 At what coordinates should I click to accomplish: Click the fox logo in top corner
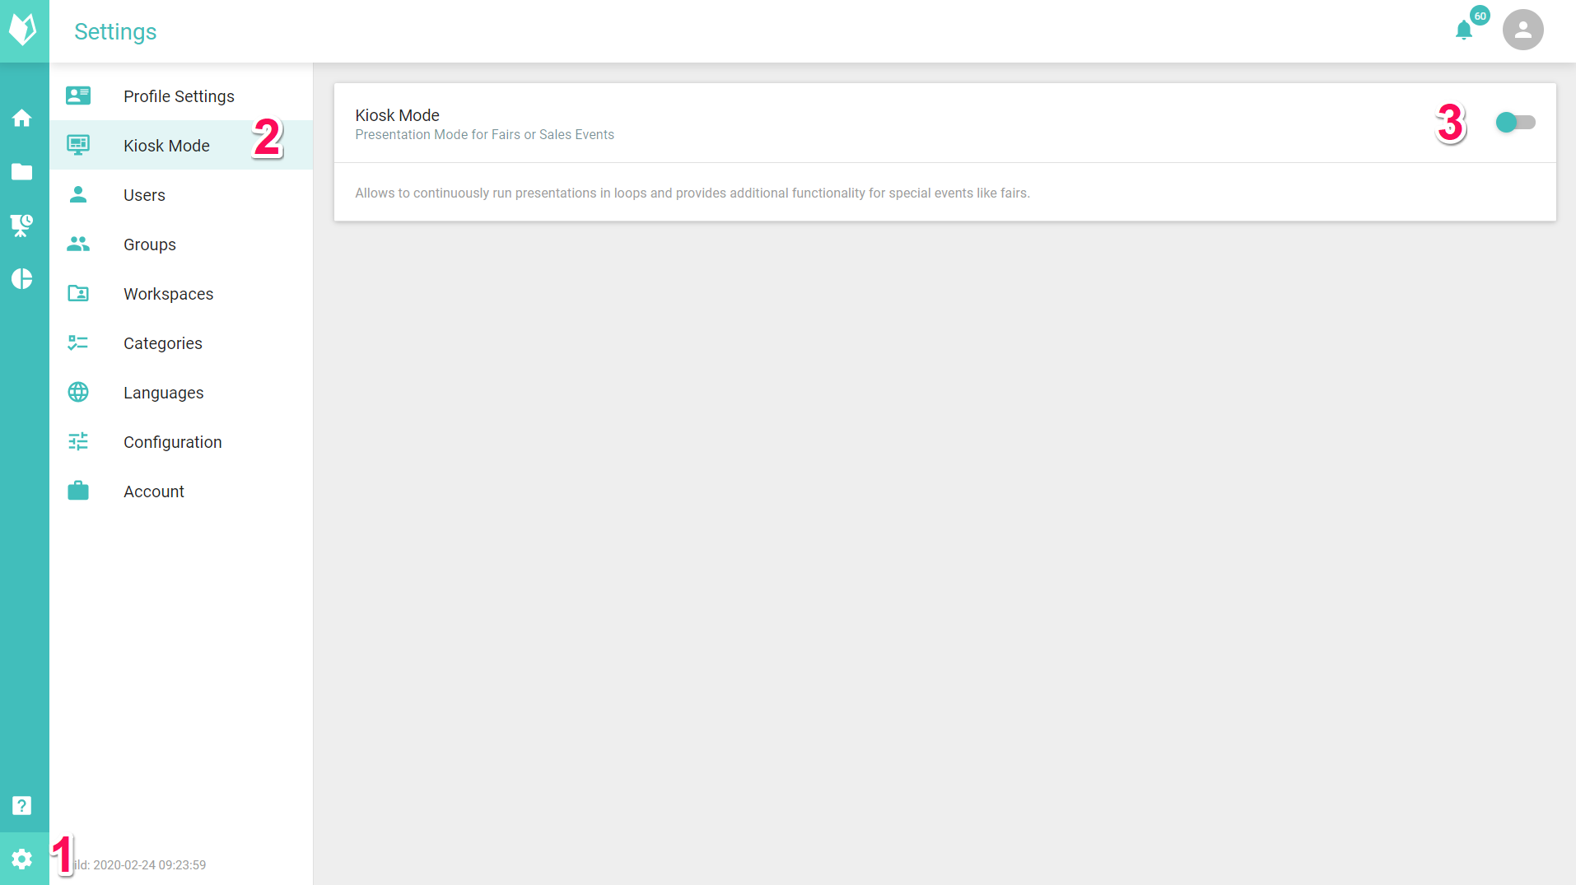pyautogui.click(x=23, y=30)
